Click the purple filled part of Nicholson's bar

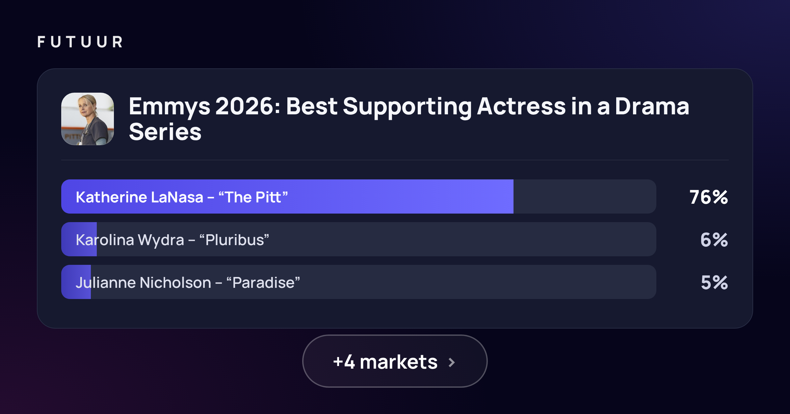pos(76,282)
